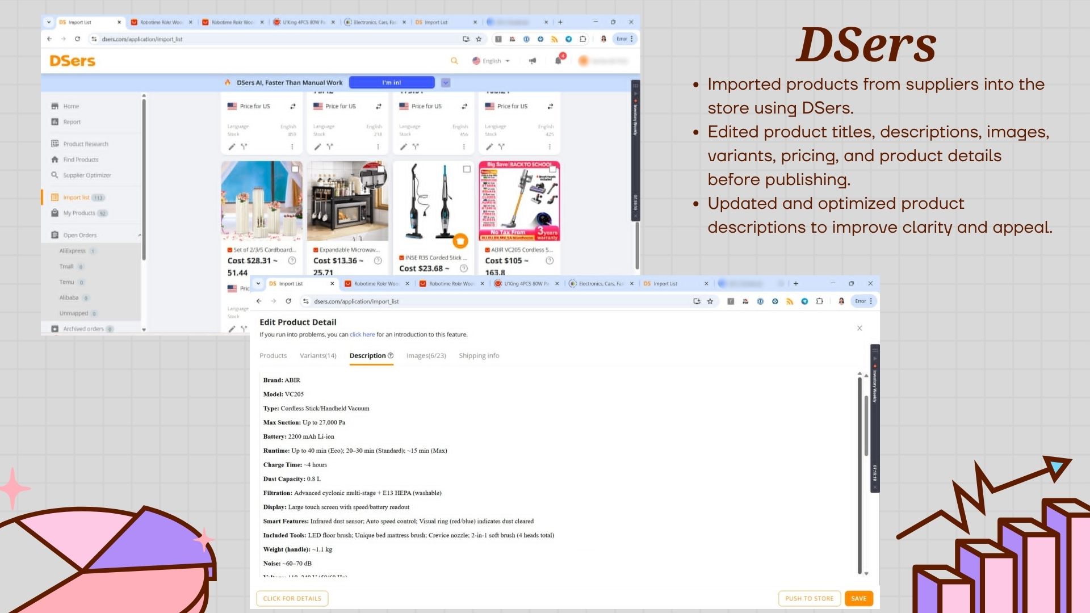
Task: Open Product Research in the sidebar
Action: click(x=80, y=144)
